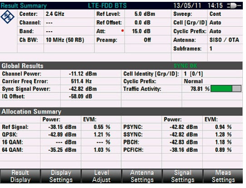This screenshot has width=246, height=188.
Task: Toggle the Preamp Off setting
Action: coord(148,40)
